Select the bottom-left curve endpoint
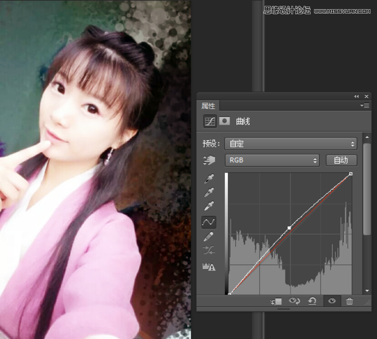The width and height of the screenshot is (377, 339). 229,294
